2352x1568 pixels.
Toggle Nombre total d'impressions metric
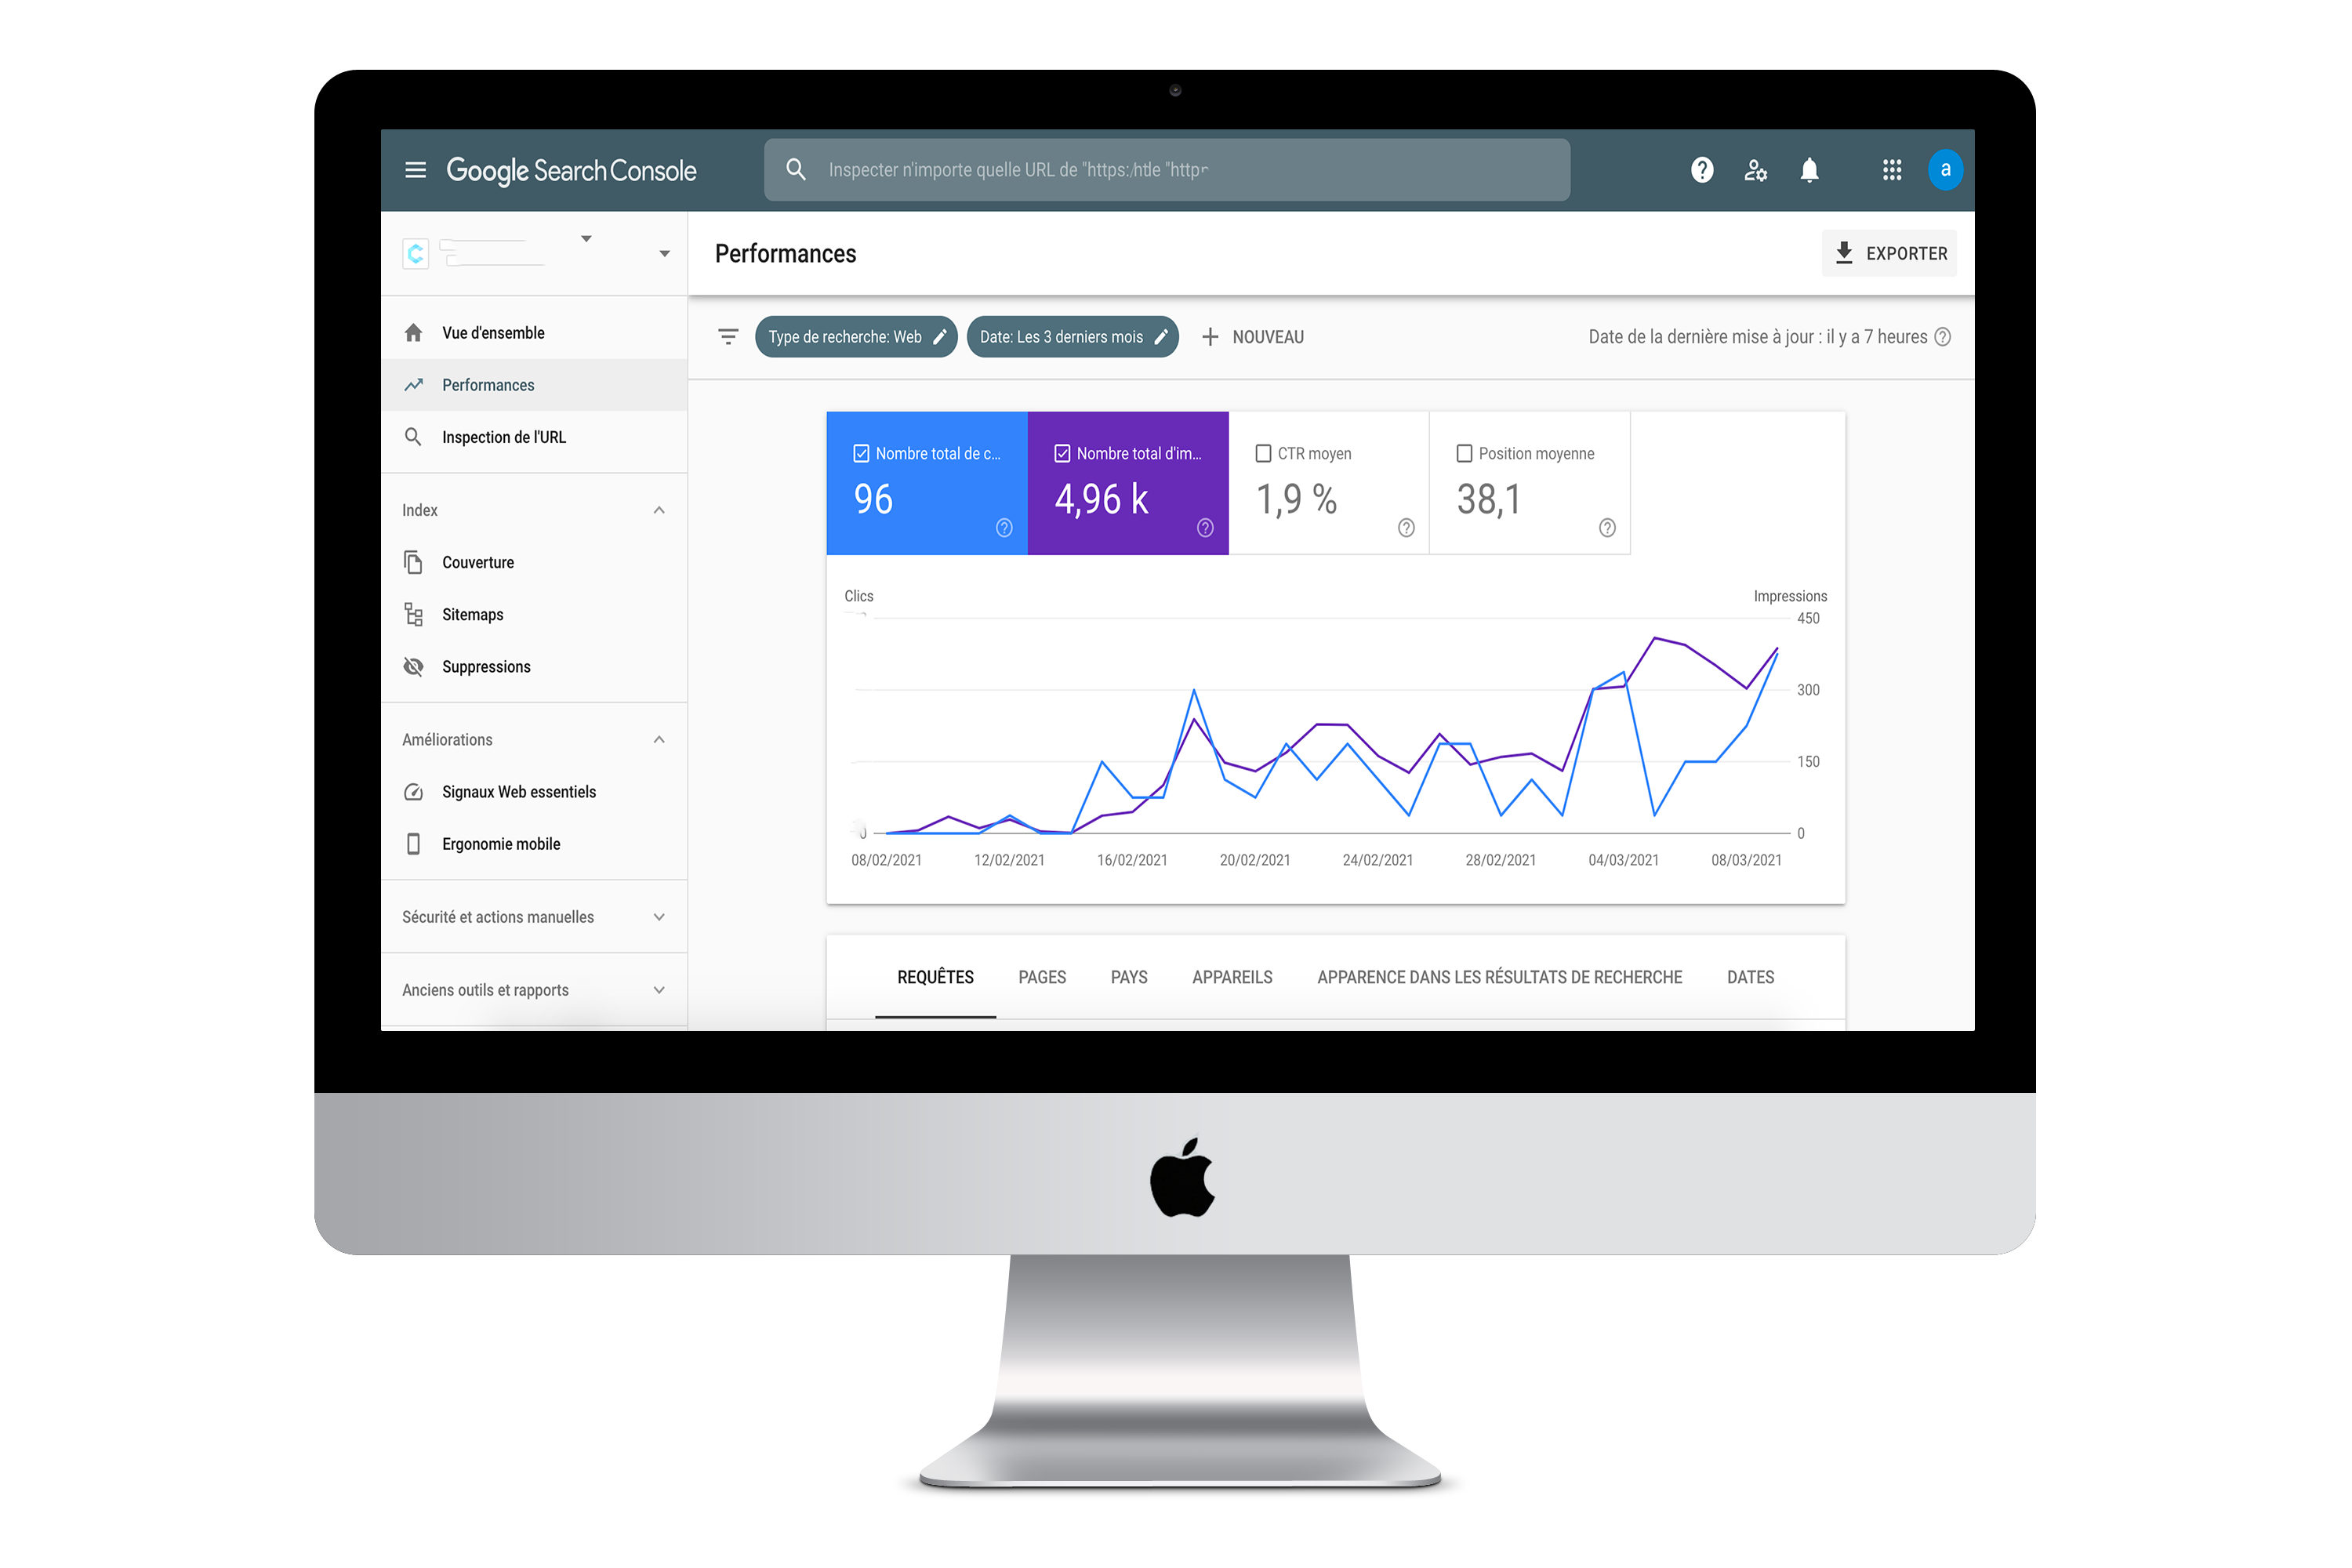(1132, 480)
